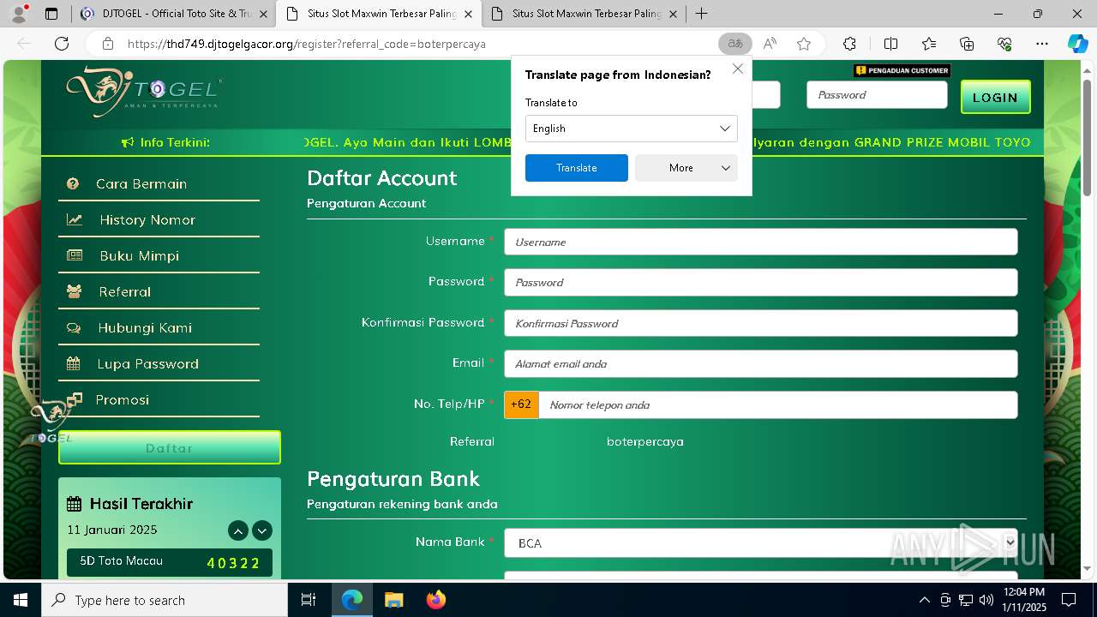Viewport: 1097px width, 617px height.
Task: Click previous date up arrow in Hasil Terakhir
Action: click(x=238, y=530)
